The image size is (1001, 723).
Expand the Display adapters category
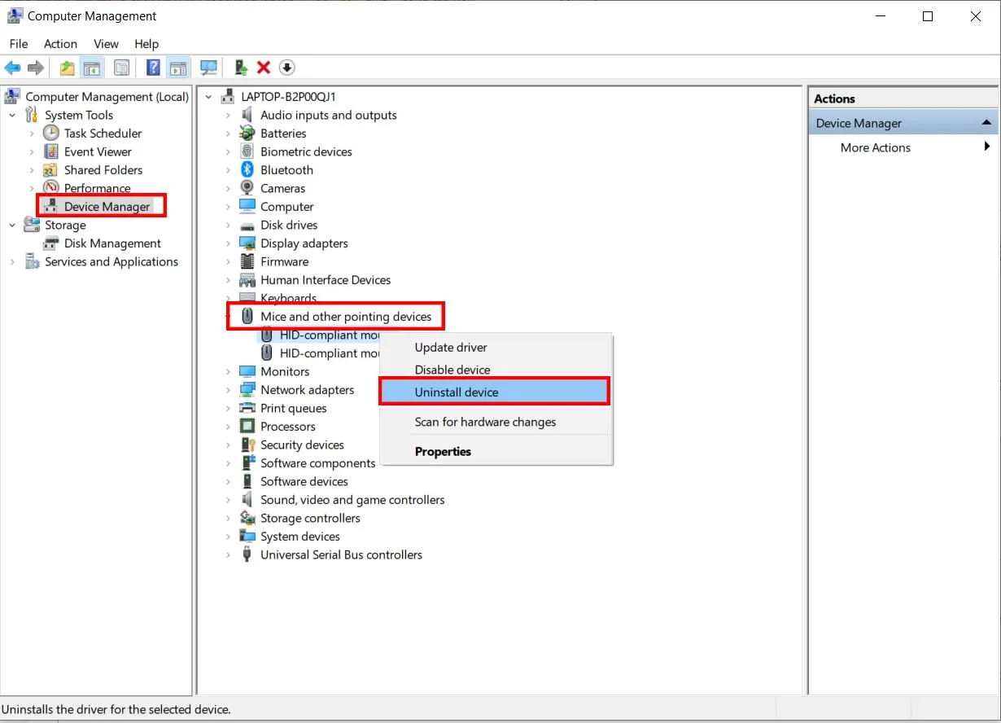[x=229, y=243]
